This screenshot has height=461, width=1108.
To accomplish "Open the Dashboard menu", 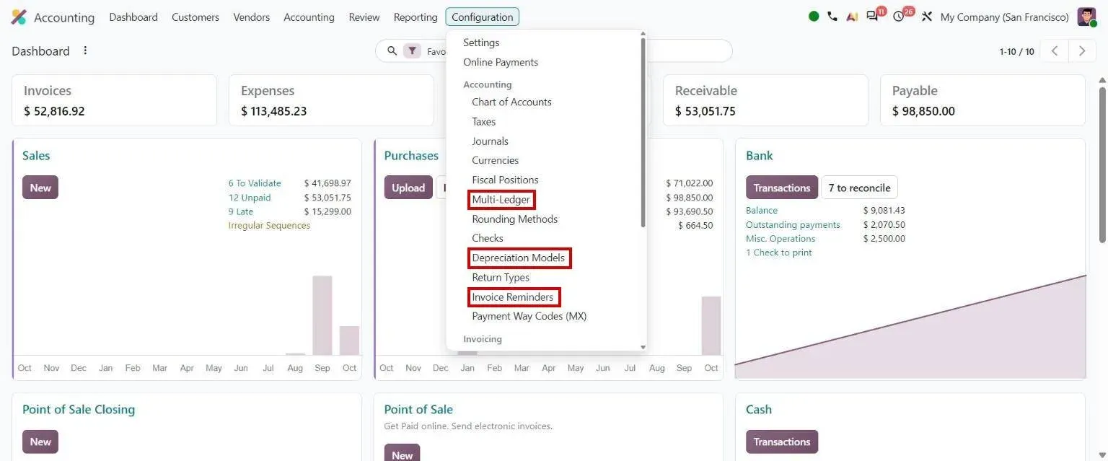I will [x=133, y=17].
